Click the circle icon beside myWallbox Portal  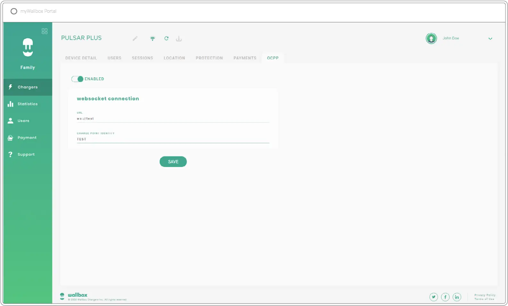[14, 11]
